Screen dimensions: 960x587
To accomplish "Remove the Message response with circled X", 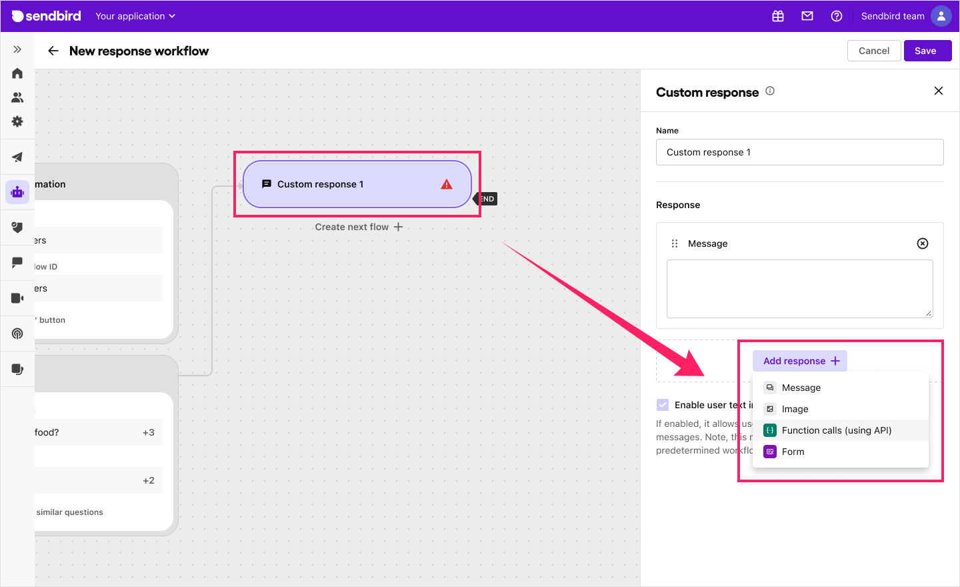I will tap(923, 243).
